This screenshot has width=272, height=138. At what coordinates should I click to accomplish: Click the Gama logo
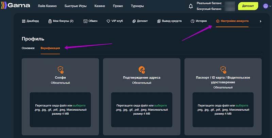(x=15, y=5)
